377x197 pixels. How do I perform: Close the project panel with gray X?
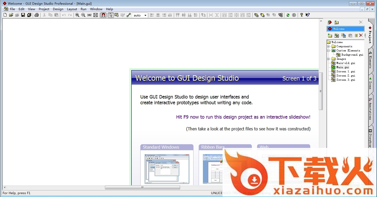pyautogui.click(x=361, y=22)
